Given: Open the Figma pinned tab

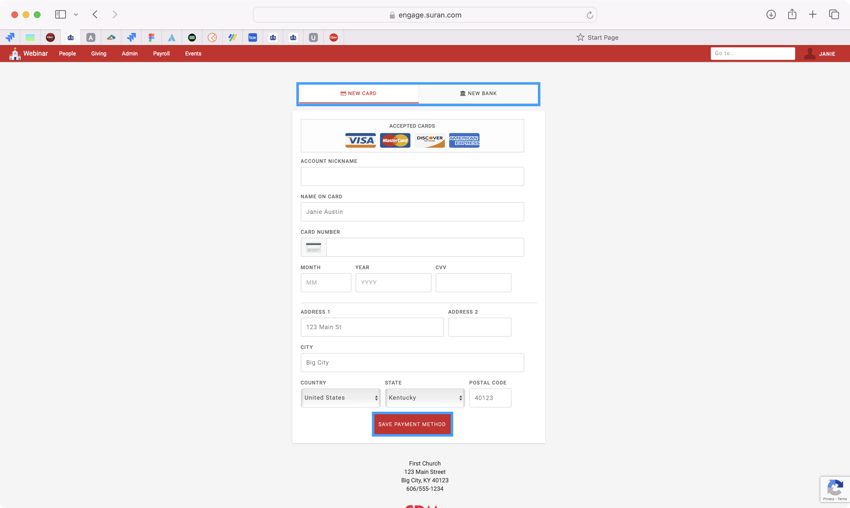Looking at the screenshot, I should click(x=151, y=37).
